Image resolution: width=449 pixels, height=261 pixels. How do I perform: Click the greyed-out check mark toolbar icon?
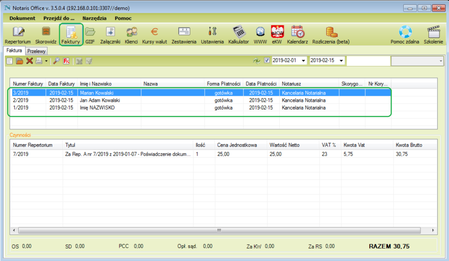click(89, 61)
